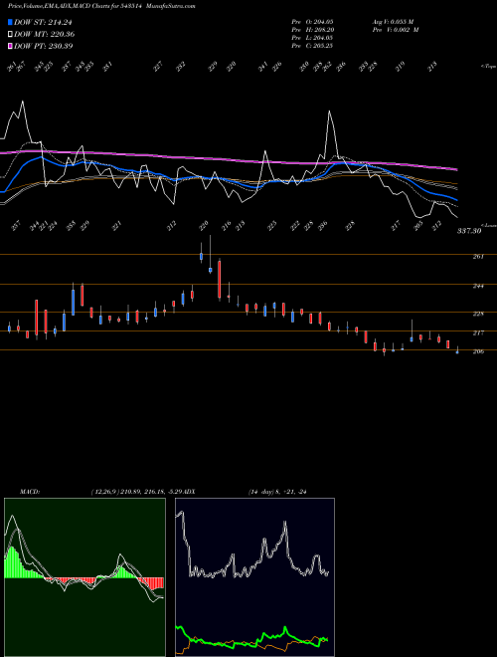Click the 244 price level label

click(x=478, y=286)
